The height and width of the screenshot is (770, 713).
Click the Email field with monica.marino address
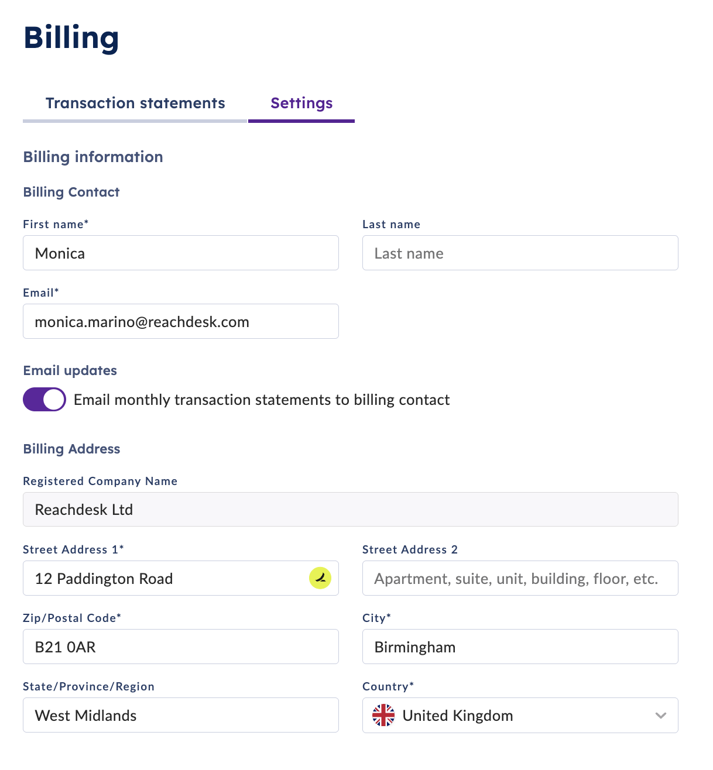(x=181, y=321)
